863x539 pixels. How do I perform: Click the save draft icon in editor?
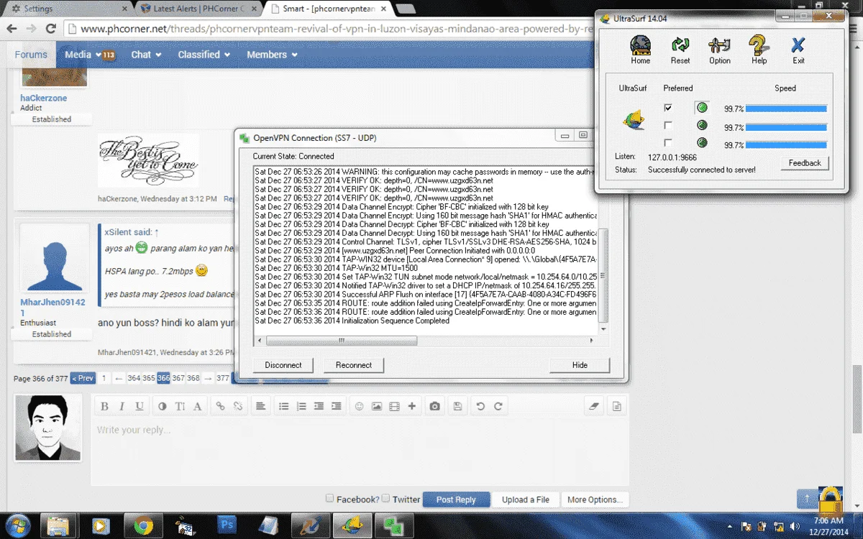pos(457,406)
